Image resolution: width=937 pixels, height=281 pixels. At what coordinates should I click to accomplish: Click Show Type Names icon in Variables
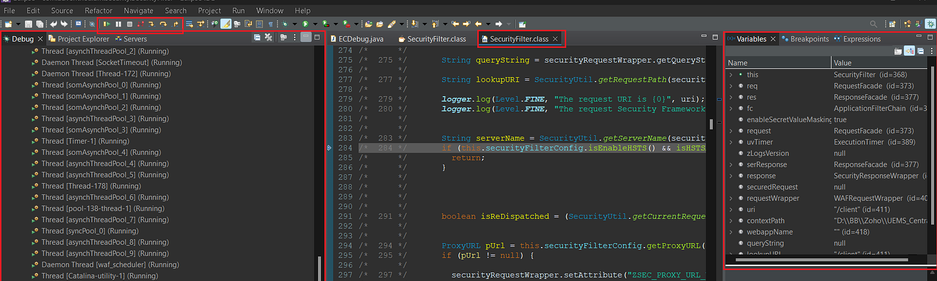coord(898,51)
